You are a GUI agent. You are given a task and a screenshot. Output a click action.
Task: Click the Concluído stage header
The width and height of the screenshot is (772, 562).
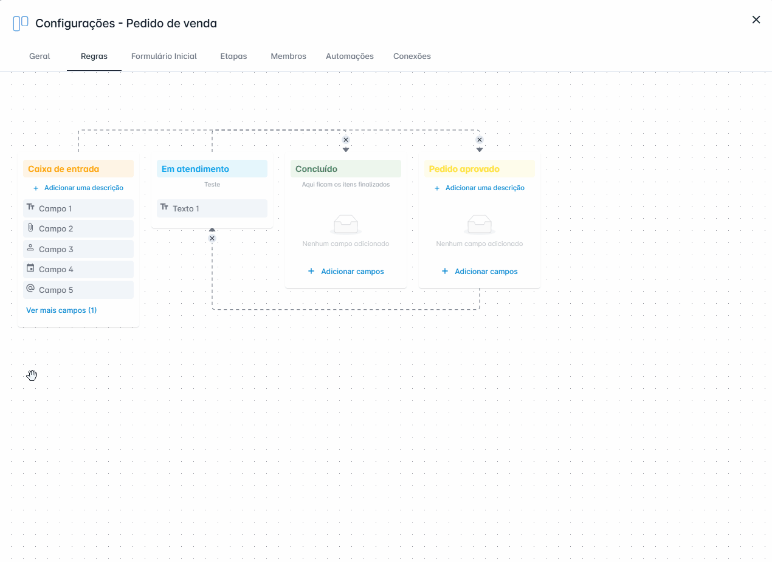(x=346, y=169)
